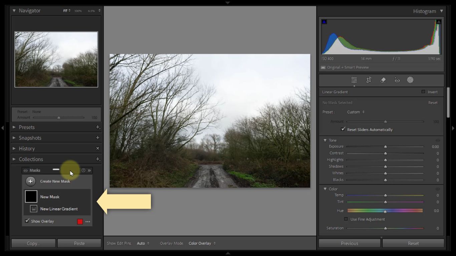The width and height of the screenshot is (456, 256).
Task: Select the New Linear Gradient item
Action: [59, 209]
